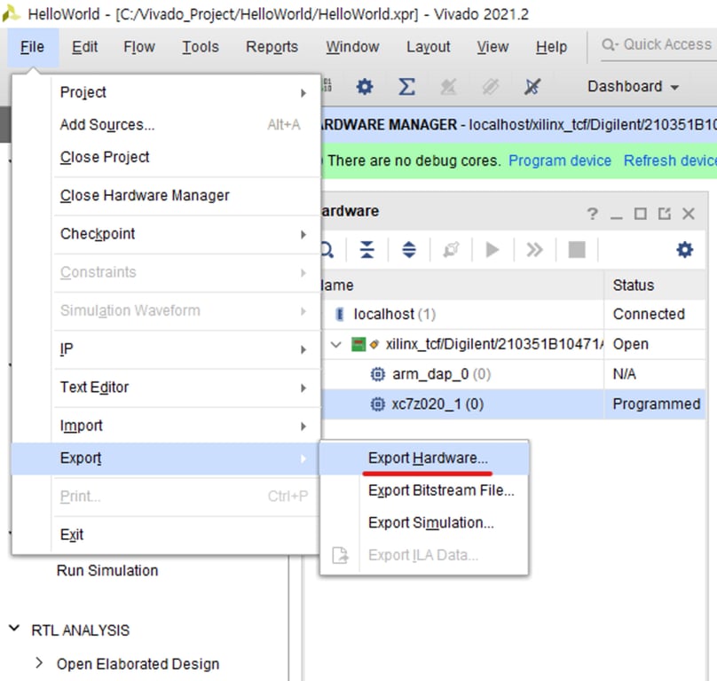This screenshot has width=717, height=681.
Task: Click the Programmed status cell
Action: click(656, 404)
